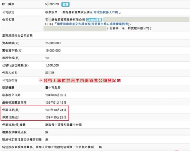Screen dimensions: 190x151
Task: Select the company name 鮮食館國際股份有限公司
Action: pos(68,20)
